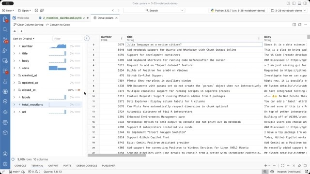Open the Source Control view
The width and height of the screenshot is (310, 174).
(x=5, y=40)
